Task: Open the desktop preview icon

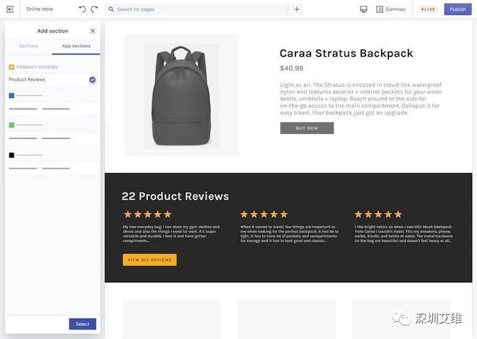Action: (x=364, y=9)
